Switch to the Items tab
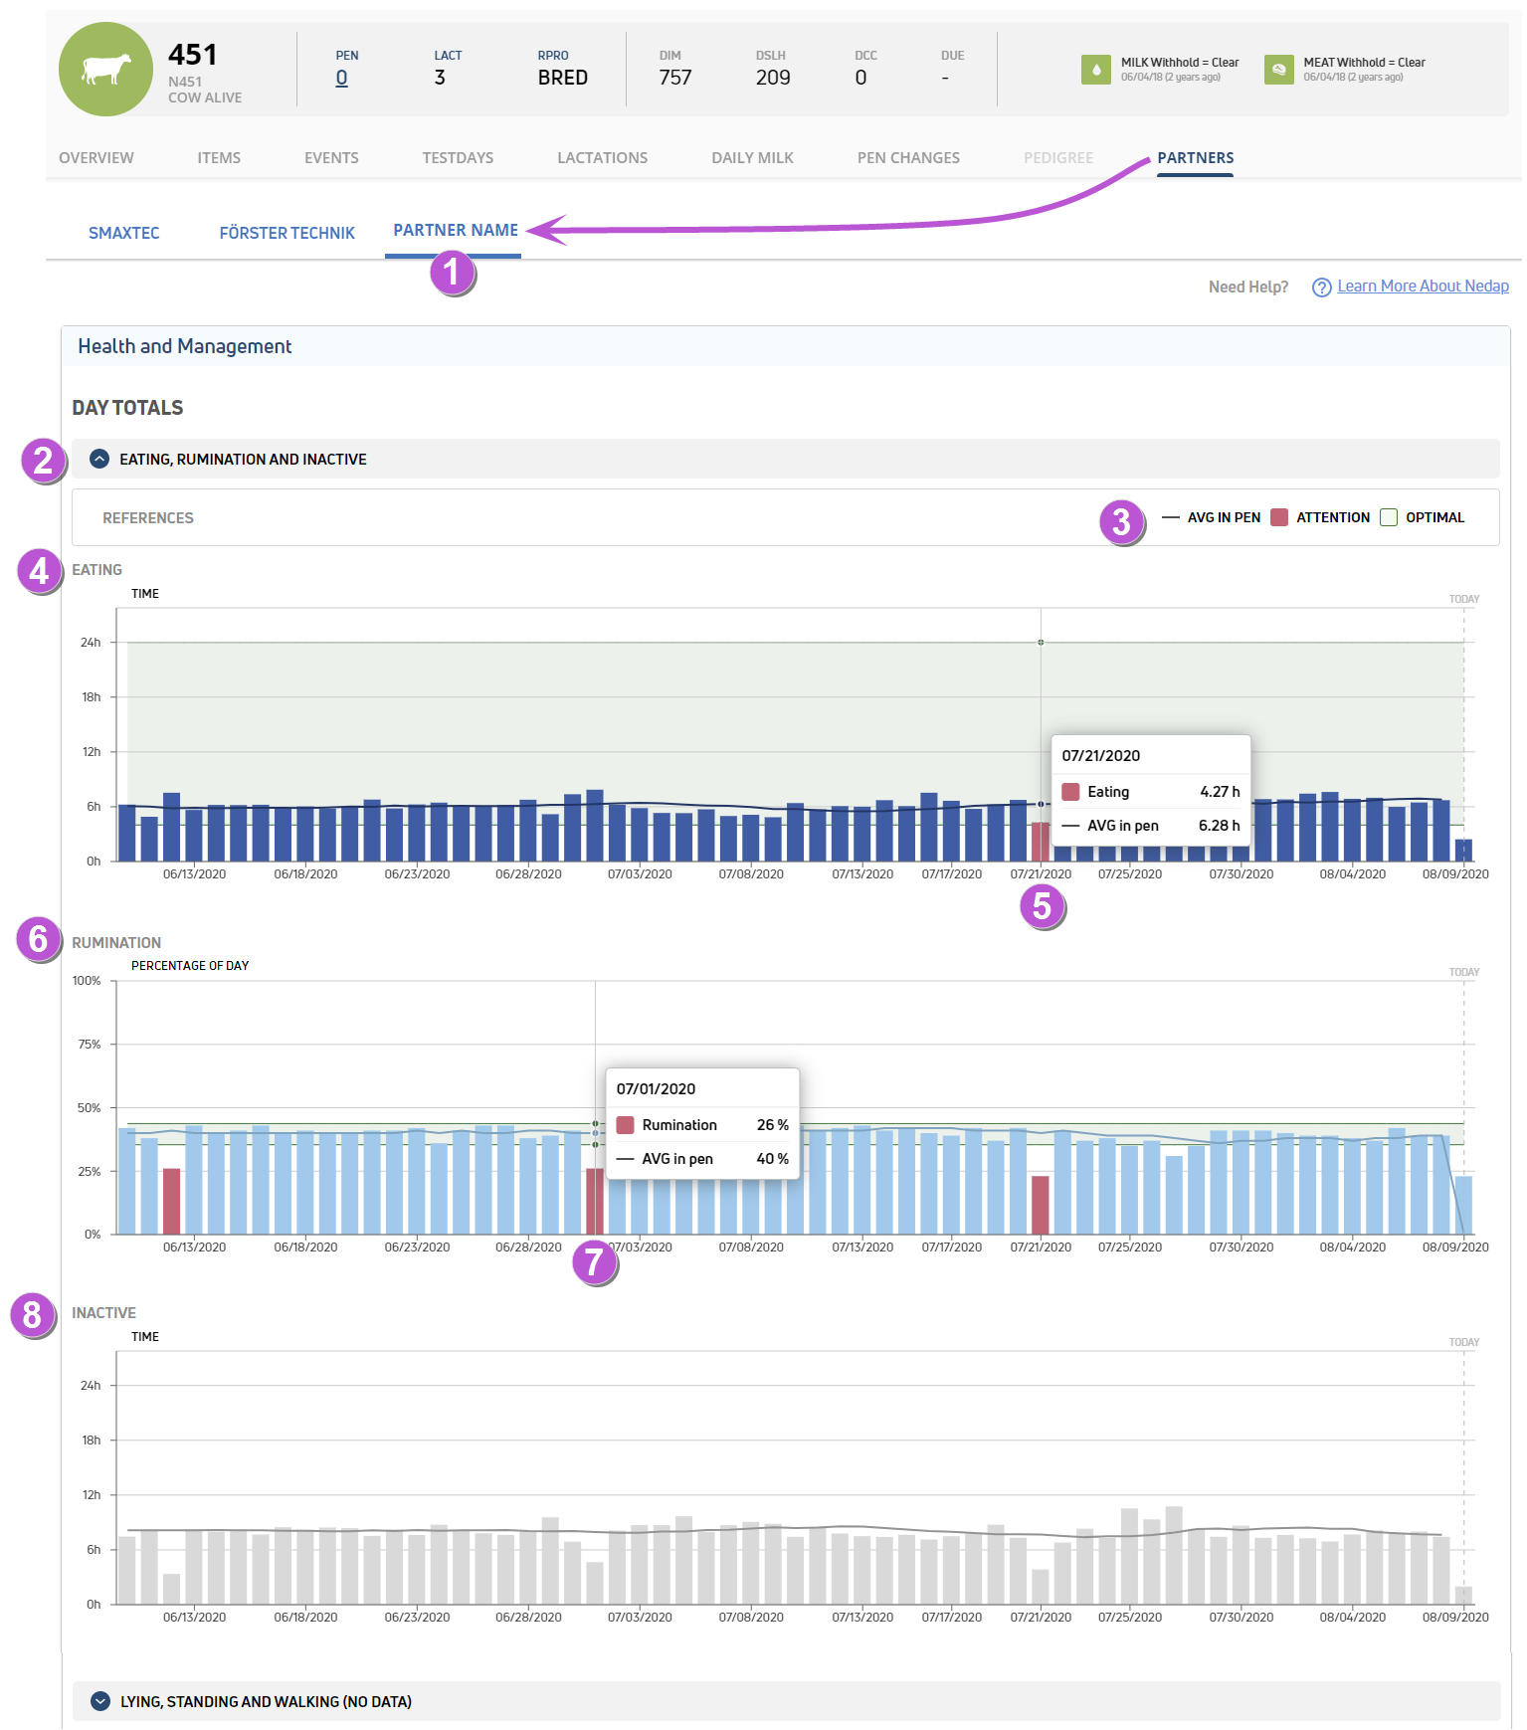Screen dimensions: 1527x1730 (219, 157)
